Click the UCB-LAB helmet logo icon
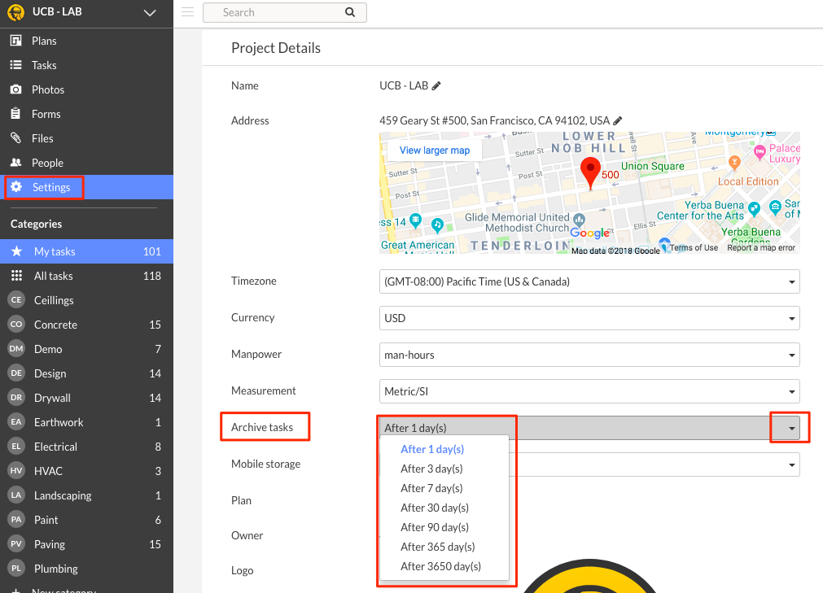Screen dimensions: 823x593 pos(15,12)
